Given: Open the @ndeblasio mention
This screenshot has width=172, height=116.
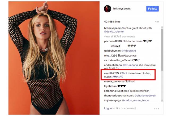Looking at the screenshot, I should click(x=129, y=51).
